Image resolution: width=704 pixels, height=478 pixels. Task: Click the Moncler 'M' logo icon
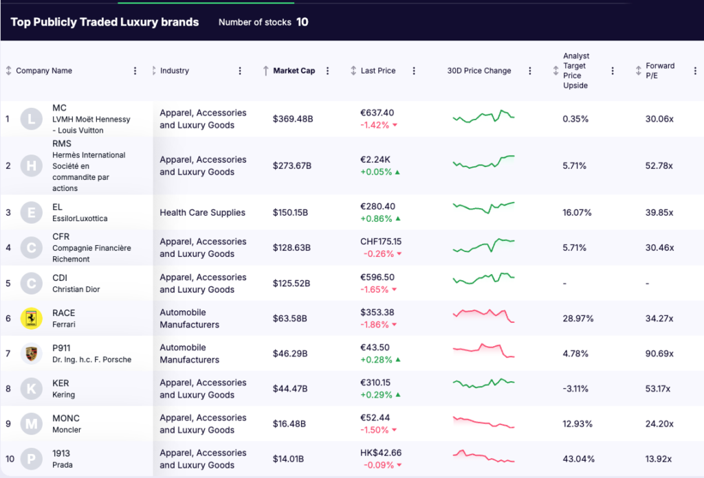tap(31, 423)
